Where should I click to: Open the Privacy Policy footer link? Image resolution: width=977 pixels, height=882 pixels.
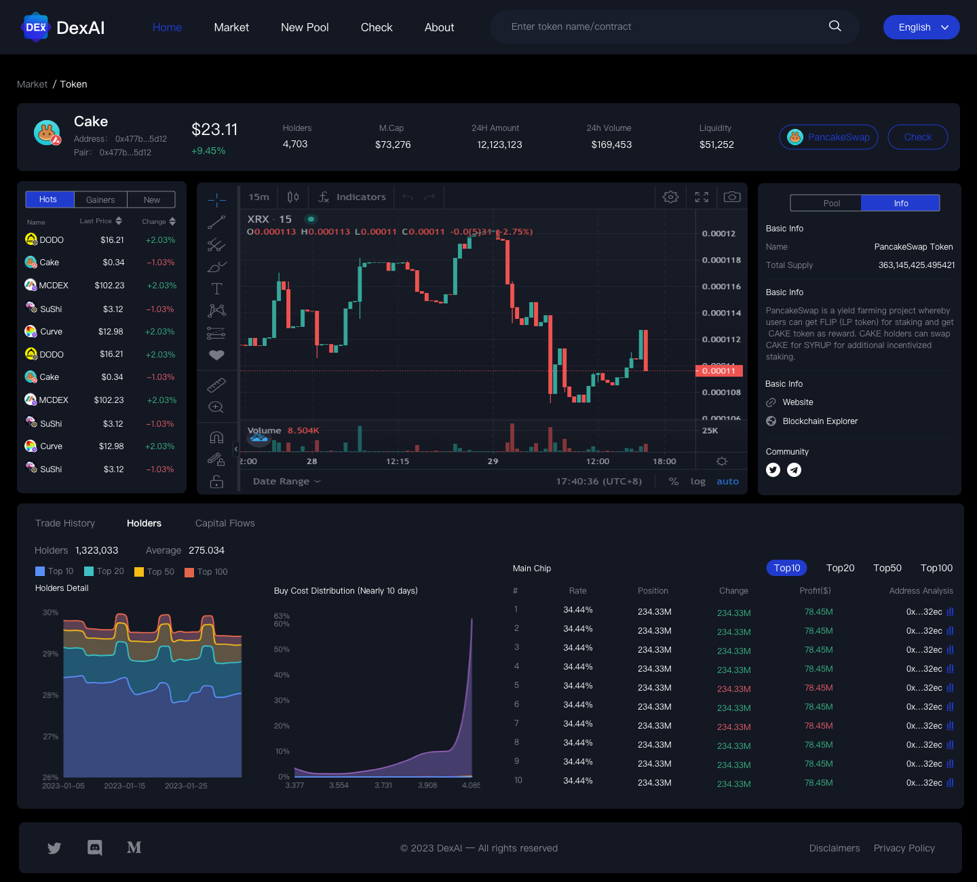(904, 848)
